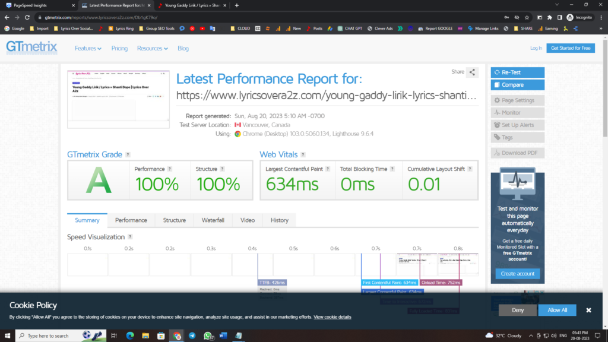Open Microsoft Word from taskbar
Image resolution: width=608 pixels, height=342 pixels.
click(x=223, y=336)
